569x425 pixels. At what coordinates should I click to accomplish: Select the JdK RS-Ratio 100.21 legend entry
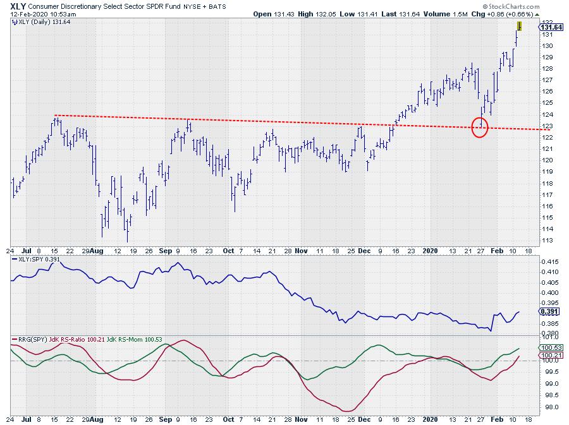click(x=81, y=340)
